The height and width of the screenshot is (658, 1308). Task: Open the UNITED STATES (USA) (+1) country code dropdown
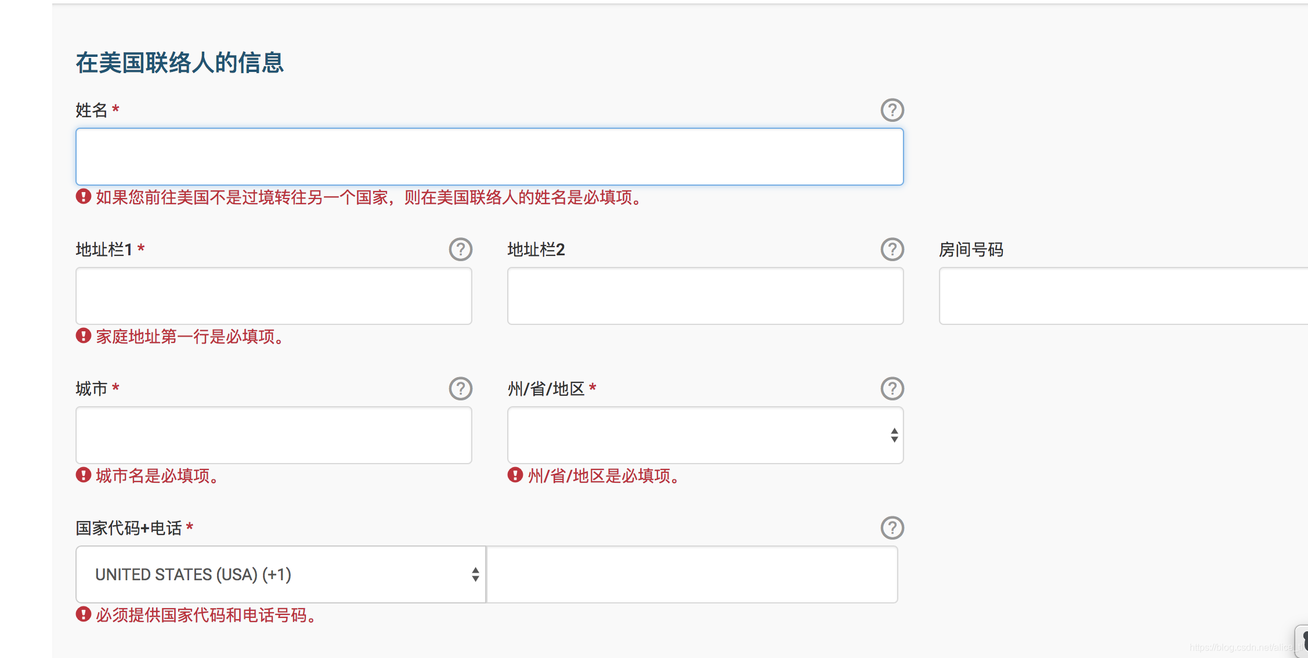(x=280, y=574)
